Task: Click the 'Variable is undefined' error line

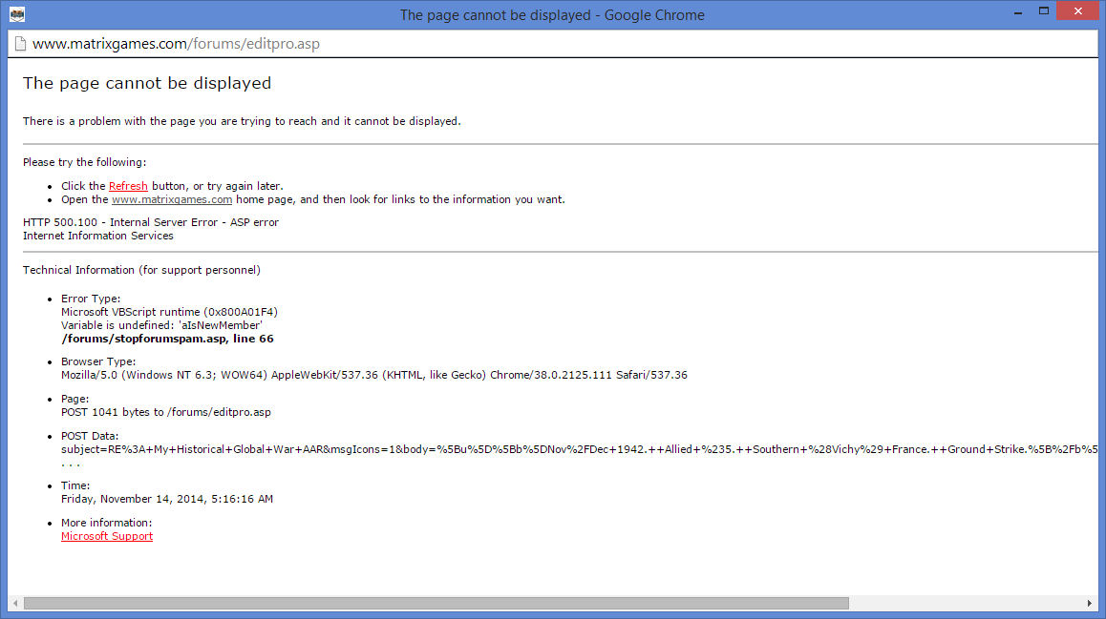Action: (161, 324)
